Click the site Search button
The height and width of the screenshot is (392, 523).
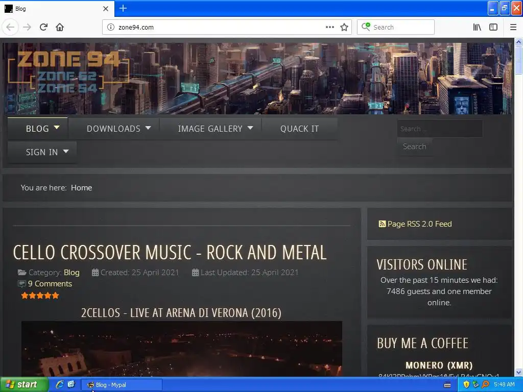tap(414, 146)
